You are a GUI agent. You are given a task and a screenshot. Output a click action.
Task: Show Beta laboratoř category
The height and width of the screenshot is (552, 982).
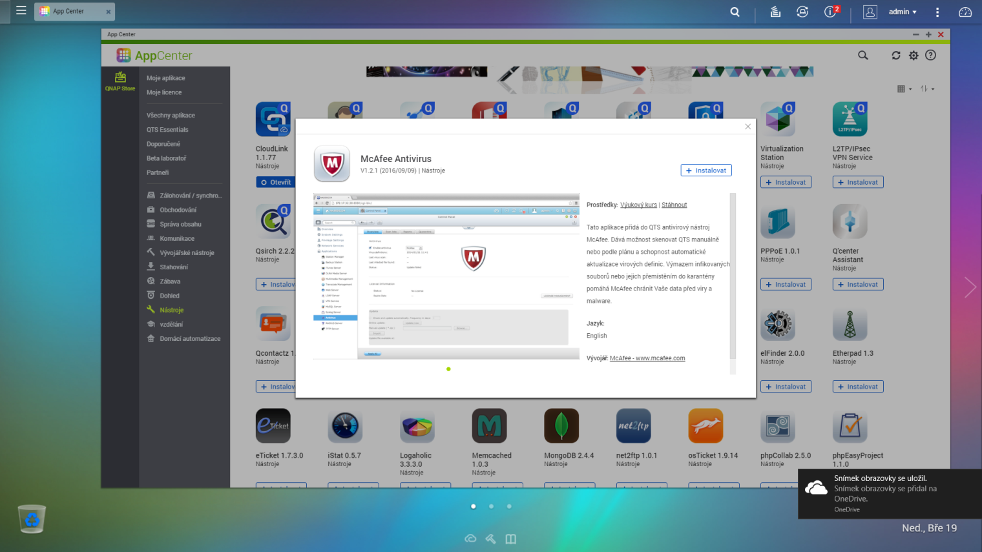coord(166,158)
